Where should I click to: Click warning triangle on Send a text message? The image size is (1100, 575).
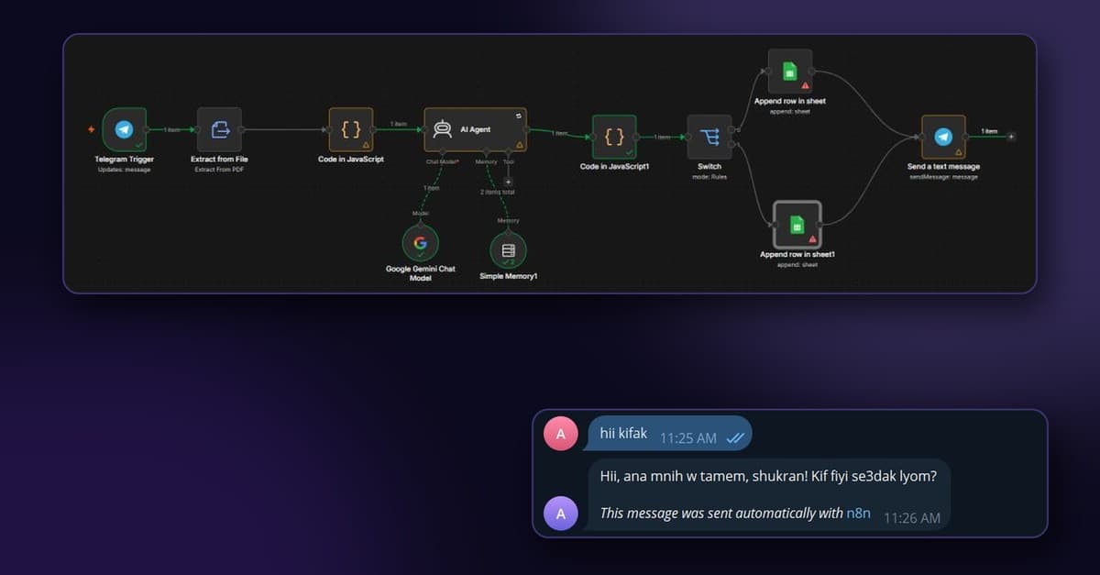(x=959, y=152)
